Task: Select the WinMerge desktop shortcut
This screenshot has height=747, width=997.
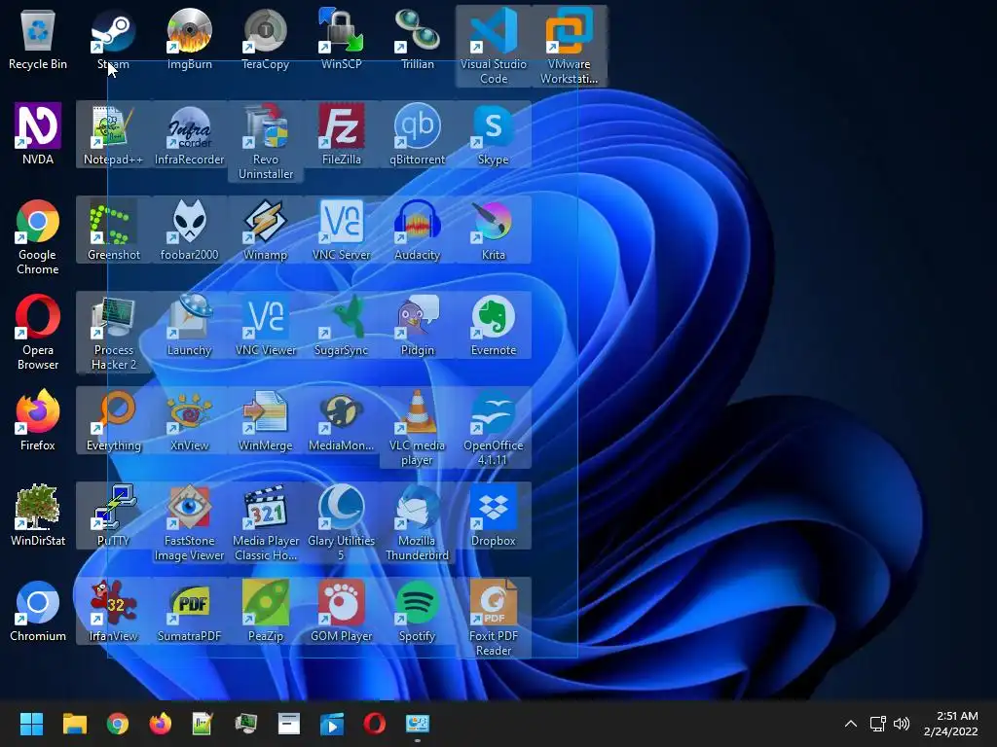Action: coord(265,420)
